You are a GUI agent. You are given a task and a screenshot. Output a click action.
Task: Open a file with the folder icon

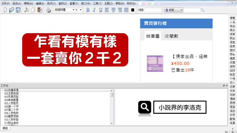pos(11,10)
